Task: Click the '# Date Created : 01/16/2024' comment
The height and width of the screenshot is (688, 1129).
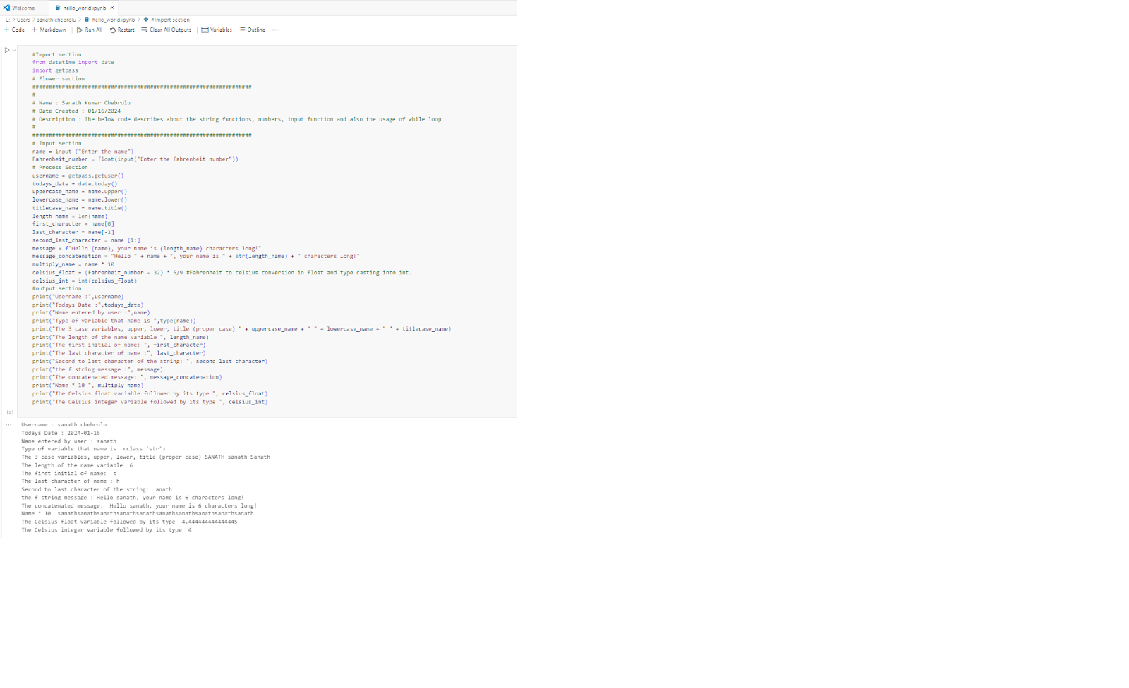Action: click(x=76, y=111)
